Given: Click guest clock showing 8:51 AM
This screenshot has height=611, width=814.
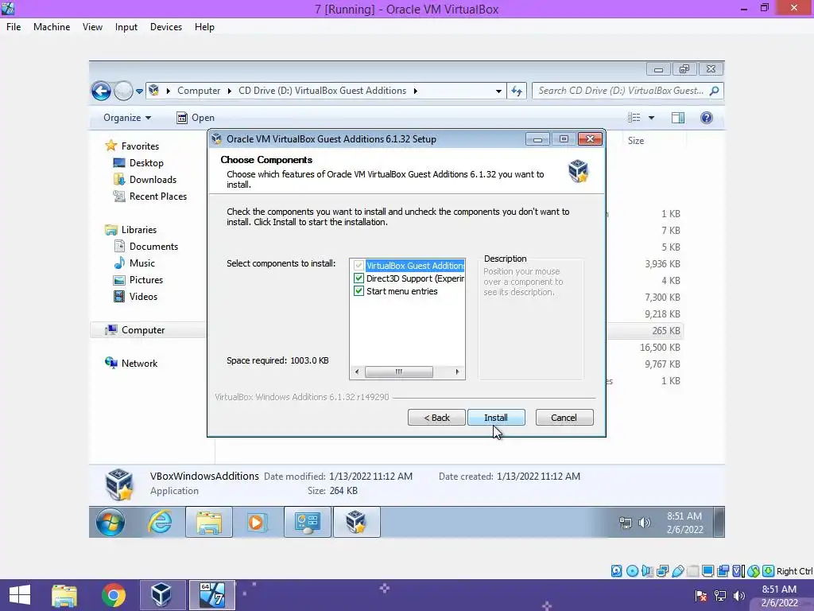Looking at the screenshot, I should pyautogui.click(x=684, y=523).
